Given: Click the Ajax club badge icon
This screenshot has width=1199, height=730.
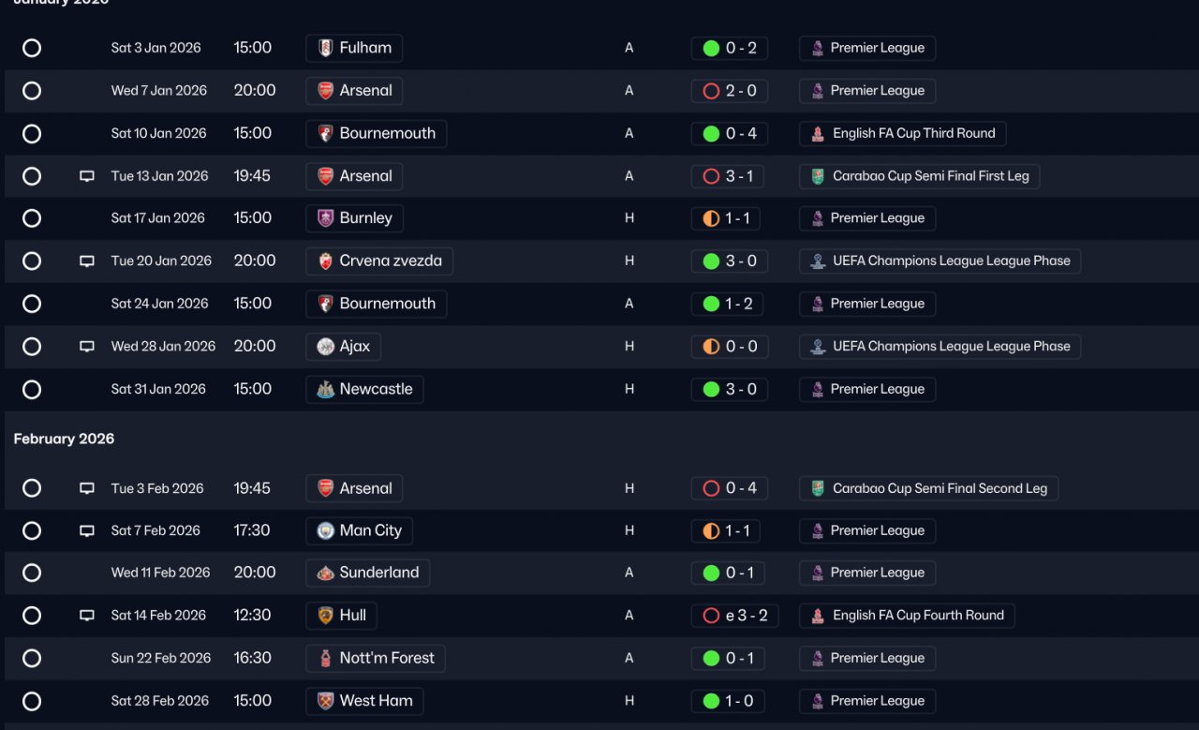Looking at the screenshot, I should [325, 347].
